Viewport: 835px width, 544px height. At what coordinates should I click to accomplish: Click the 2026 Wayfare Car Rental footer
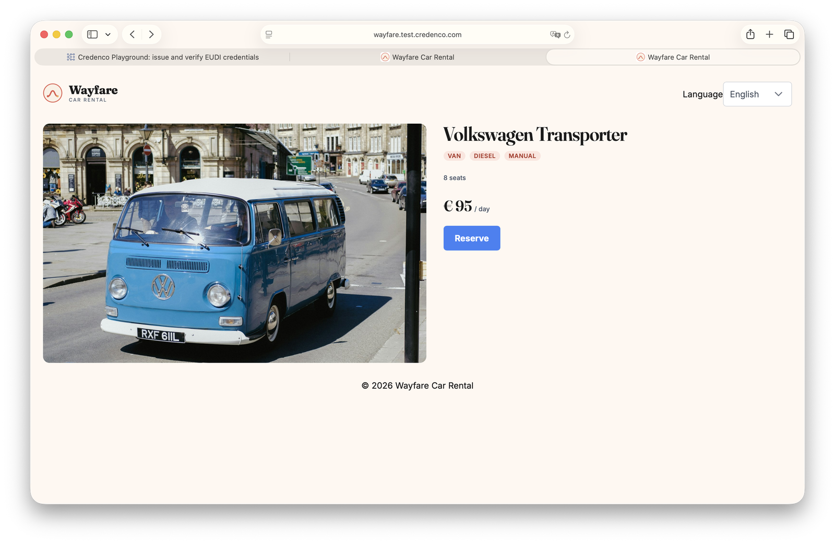(x=417, y=385)
